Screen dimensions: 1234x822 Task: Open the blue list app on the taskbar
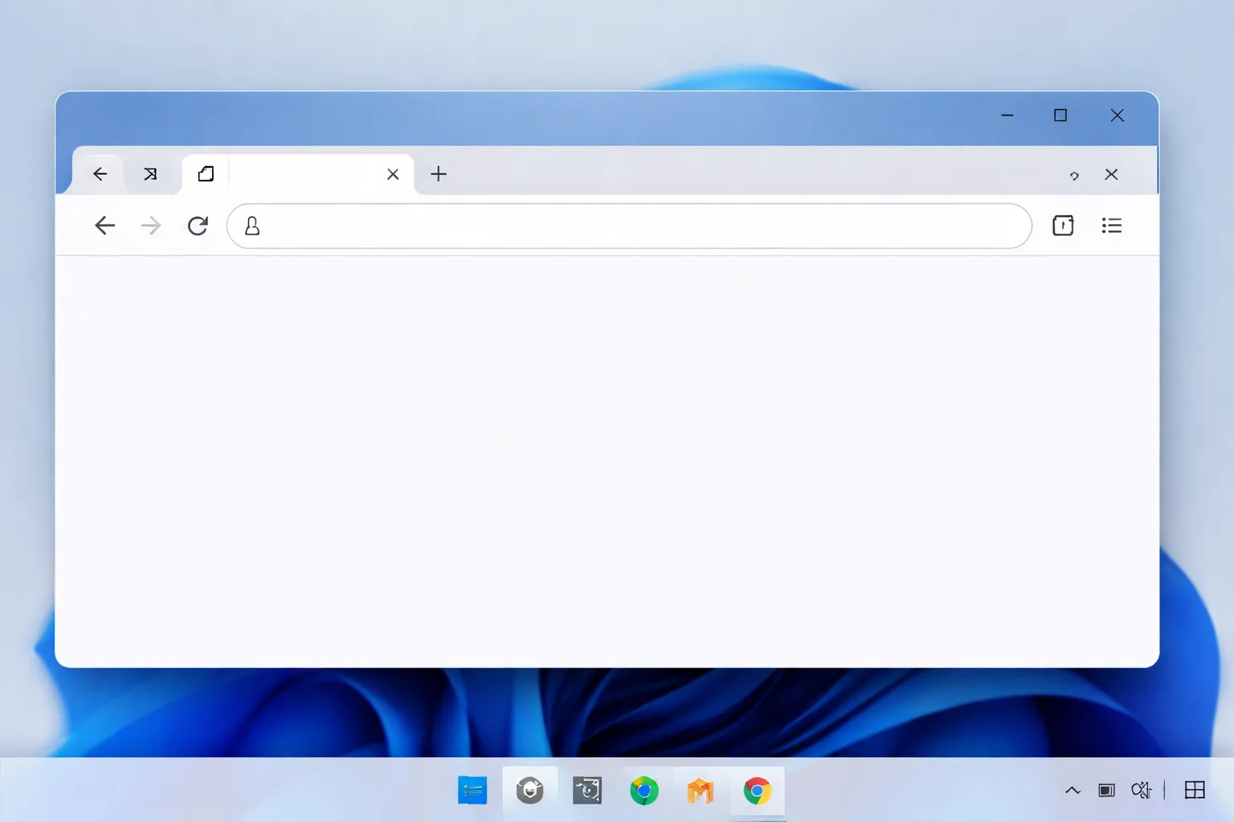click(x=472, y=791)
